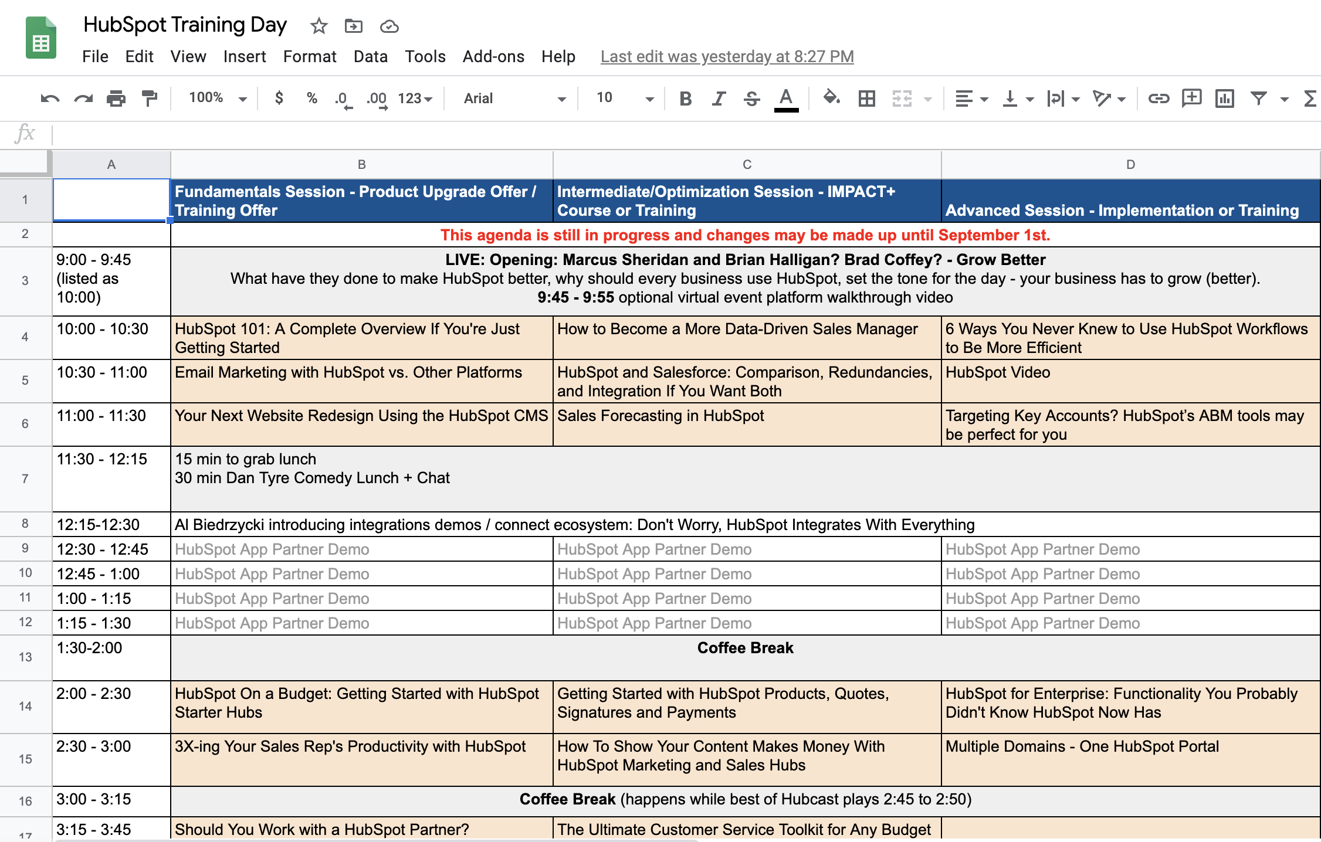The width and height of the screenshot is (1321, 842).
Task: Select column C header
Action: coord(747,165)
